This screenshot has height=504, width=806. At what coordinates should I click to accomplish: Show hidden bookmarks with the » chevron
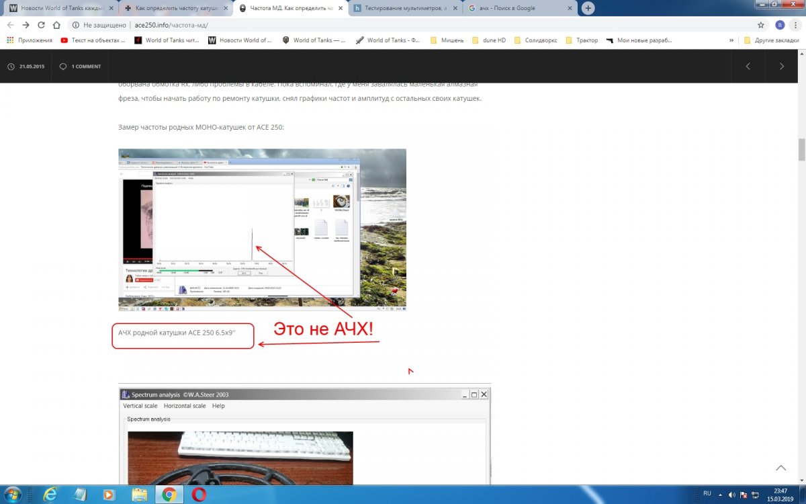(731, 40)
